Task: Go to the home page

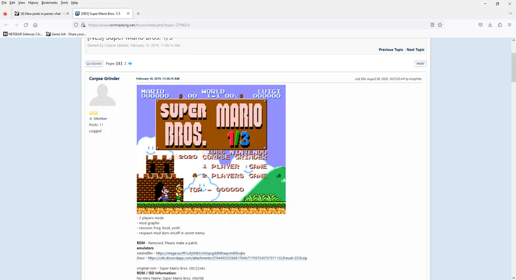Action: [35, 25]
